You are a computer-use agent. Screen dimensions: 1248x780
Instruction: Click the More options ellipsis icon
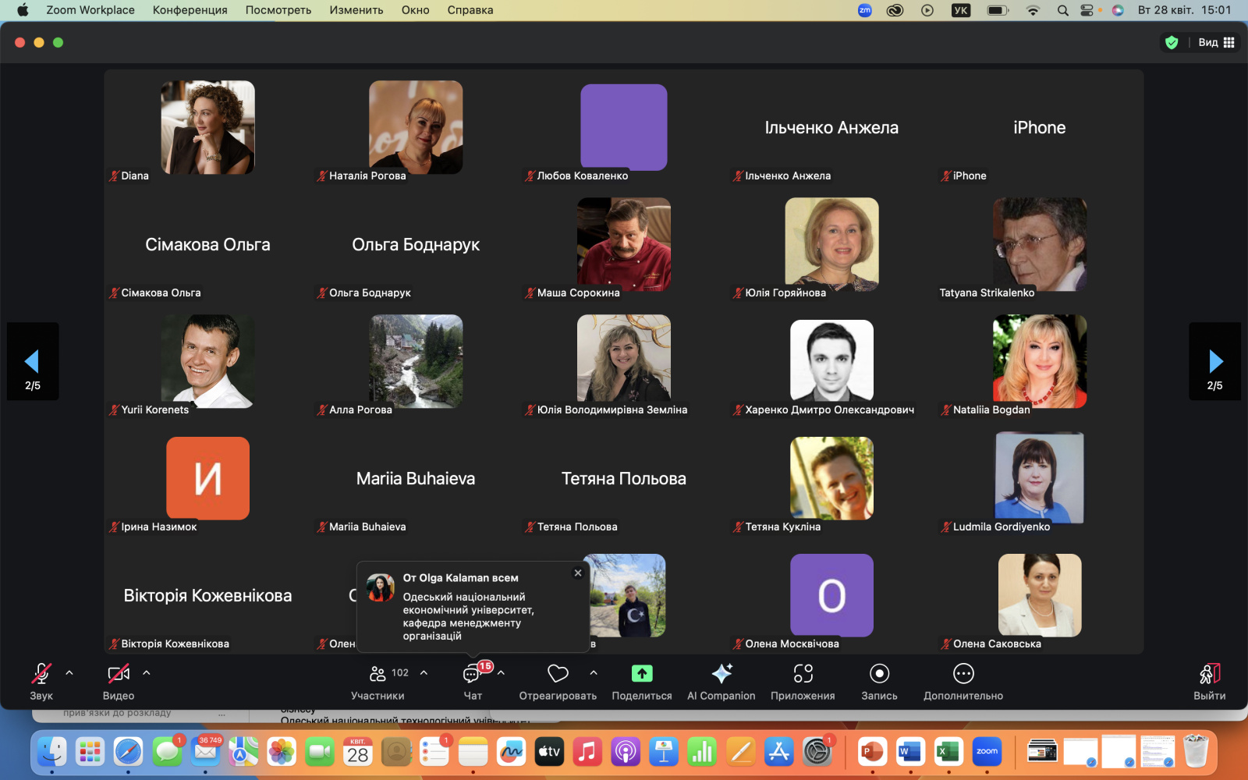pos(963,674)
